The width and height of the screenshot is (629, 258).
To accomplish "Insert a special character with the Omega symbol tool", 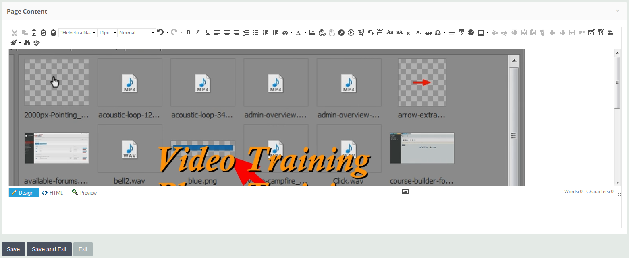I will click(x=438, y=32).
